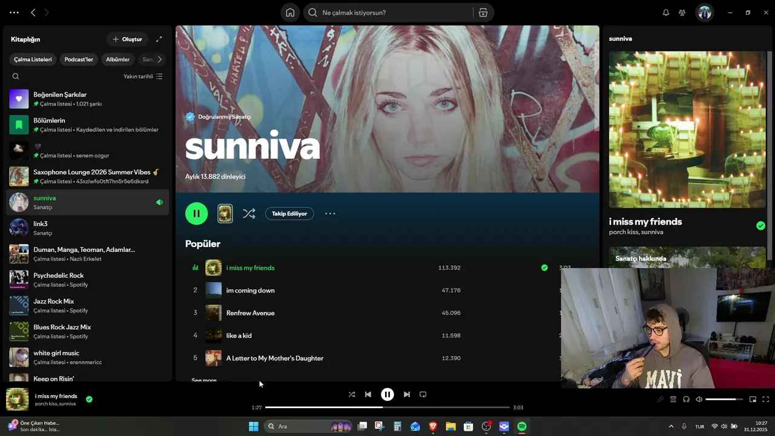The width and height of the screenshot is (775, 436).
Task: Toggle saved checkmark on i miss my friends row
Action: coord(544,268)
